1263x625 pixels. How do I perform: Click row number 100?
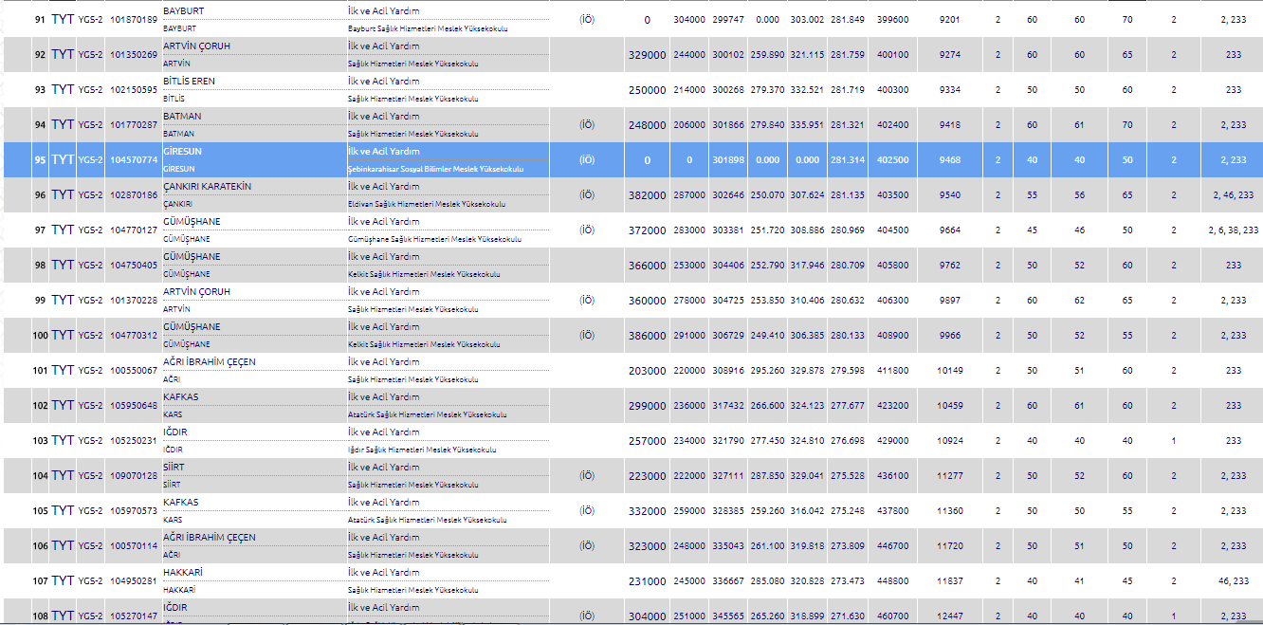(x=40, y=336)
